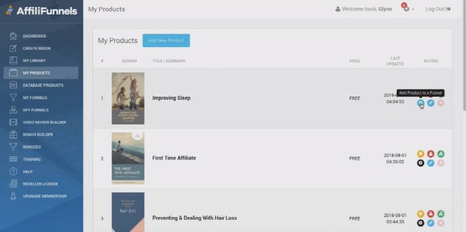The height and width of the screenshot is (232, 466).
Task: Open My Library in the sidebar
Action: 34,60
